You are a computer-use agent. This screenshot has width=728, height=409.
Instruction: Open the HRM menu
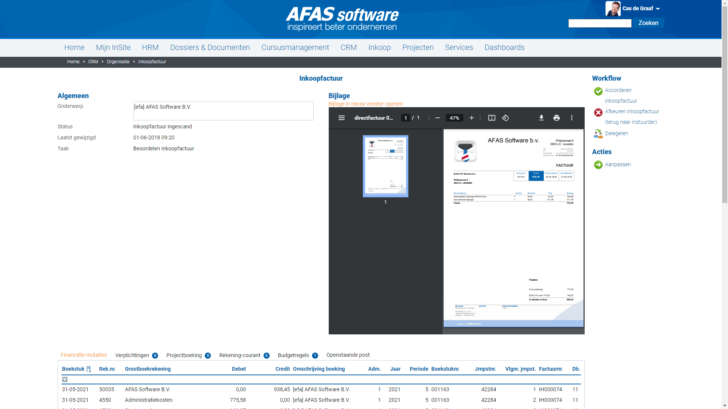tap(150, 47)
